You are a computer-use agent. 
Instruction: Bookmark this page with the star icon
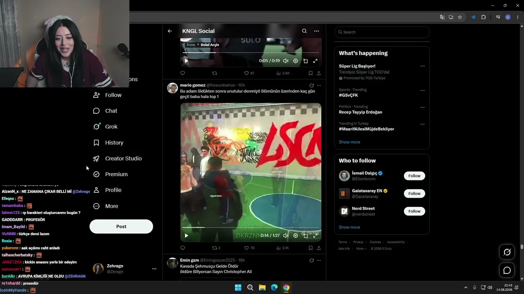460,17
